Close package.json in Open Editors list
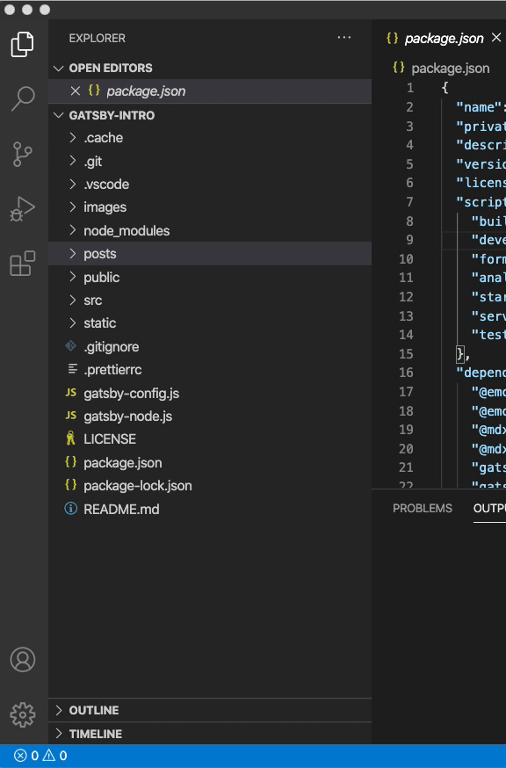 point(75,91)
